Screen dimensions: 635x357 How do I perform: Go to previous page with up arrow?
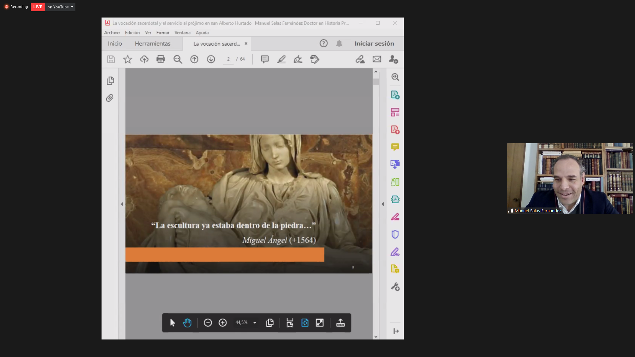[194, 59]
